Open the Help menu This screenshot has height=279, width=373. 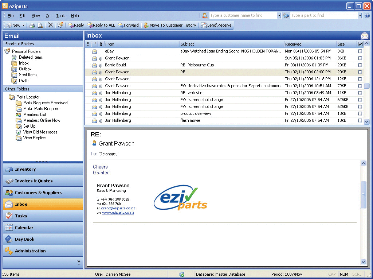(75, 16)
